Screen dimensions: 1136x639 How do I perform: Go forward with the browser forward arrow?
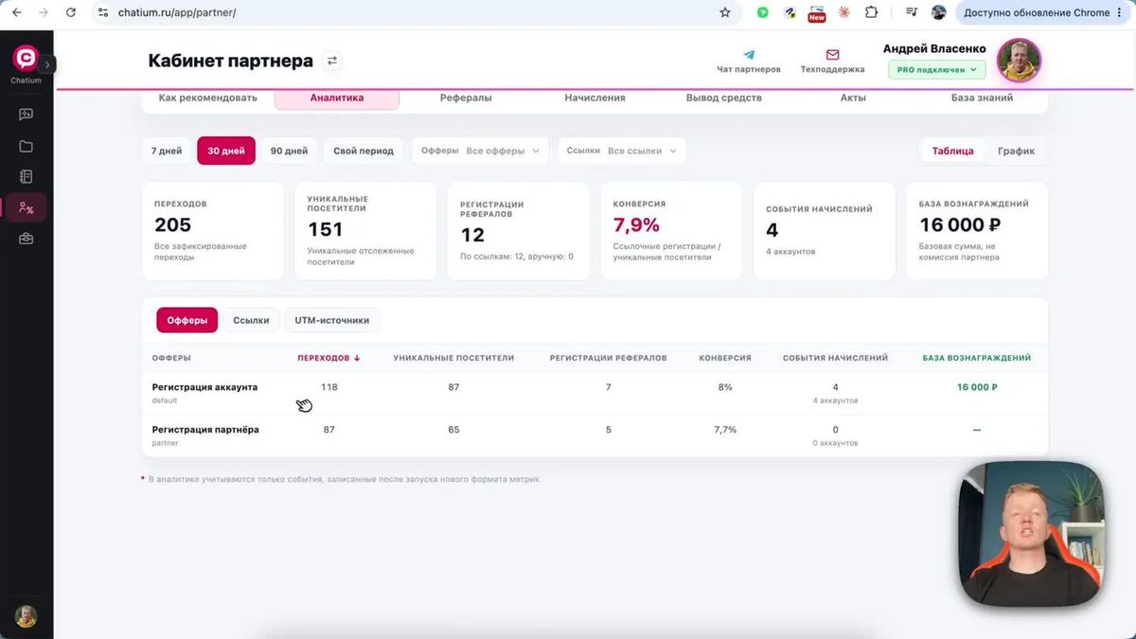coord(44,12)
